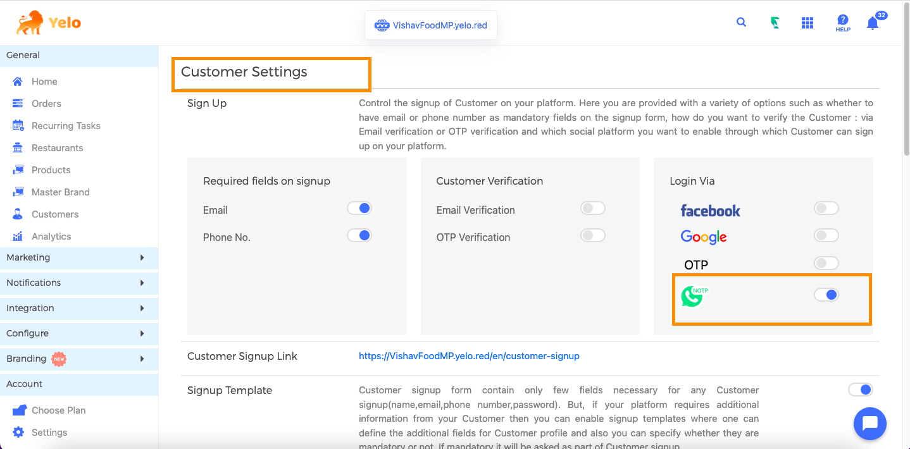Turn off the Signup Template toggle
Image resolution: width=910 pixels, height=449 pixels.
[860, 390]
